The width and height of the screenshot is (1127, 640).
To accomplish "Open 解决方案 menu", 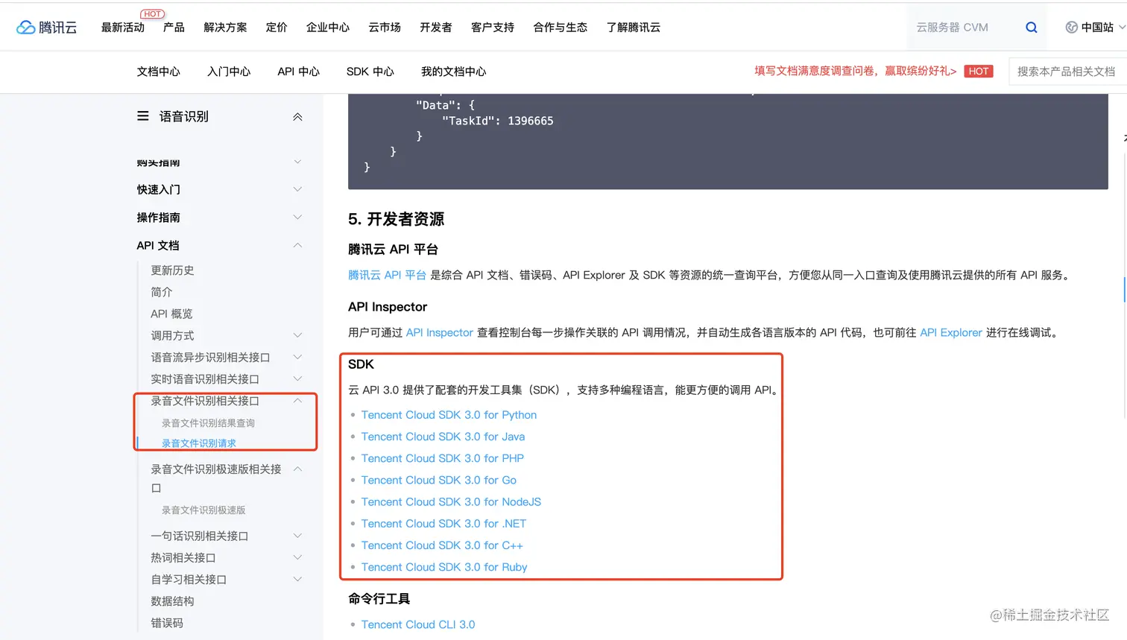I will click(225, 28).
